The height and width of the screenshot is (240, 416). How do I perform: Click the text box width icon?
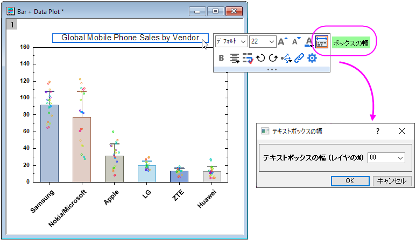pos(322,42)
